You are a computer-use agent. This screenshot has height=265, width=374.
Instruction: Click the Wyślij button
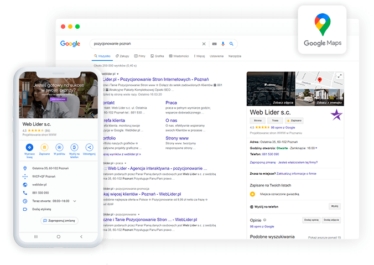point(335,206)
